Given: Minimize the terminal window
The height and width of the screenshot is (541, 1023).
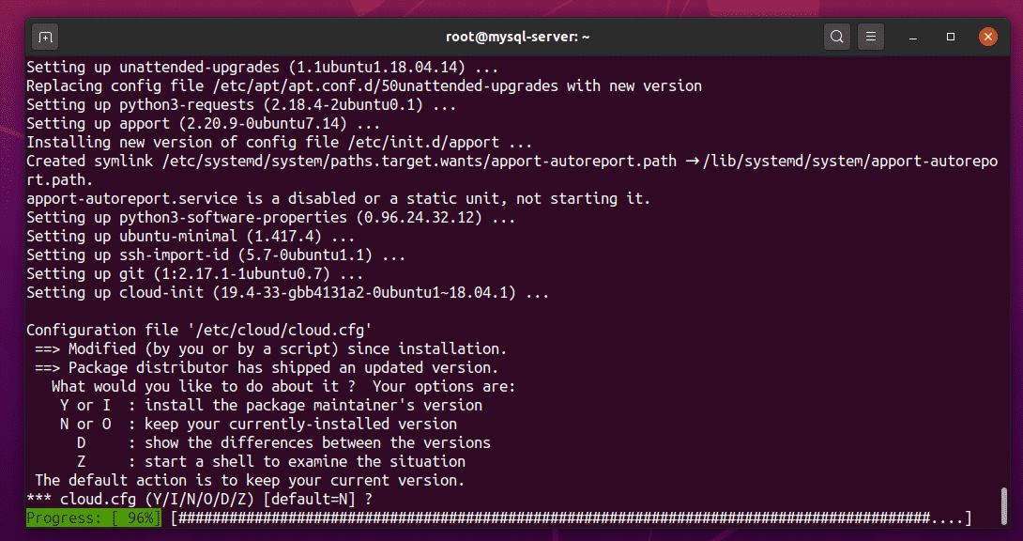Looking at the screenshot, I should 913,38.
